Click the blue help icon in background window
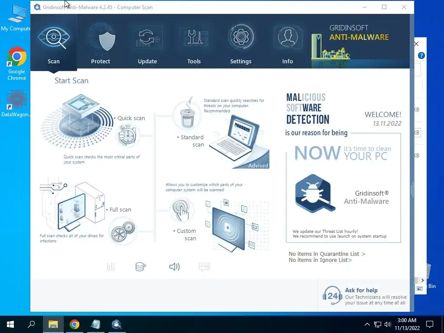Image resolution: width=444 pixels, height=333 pixels. [x=421, y=55]
